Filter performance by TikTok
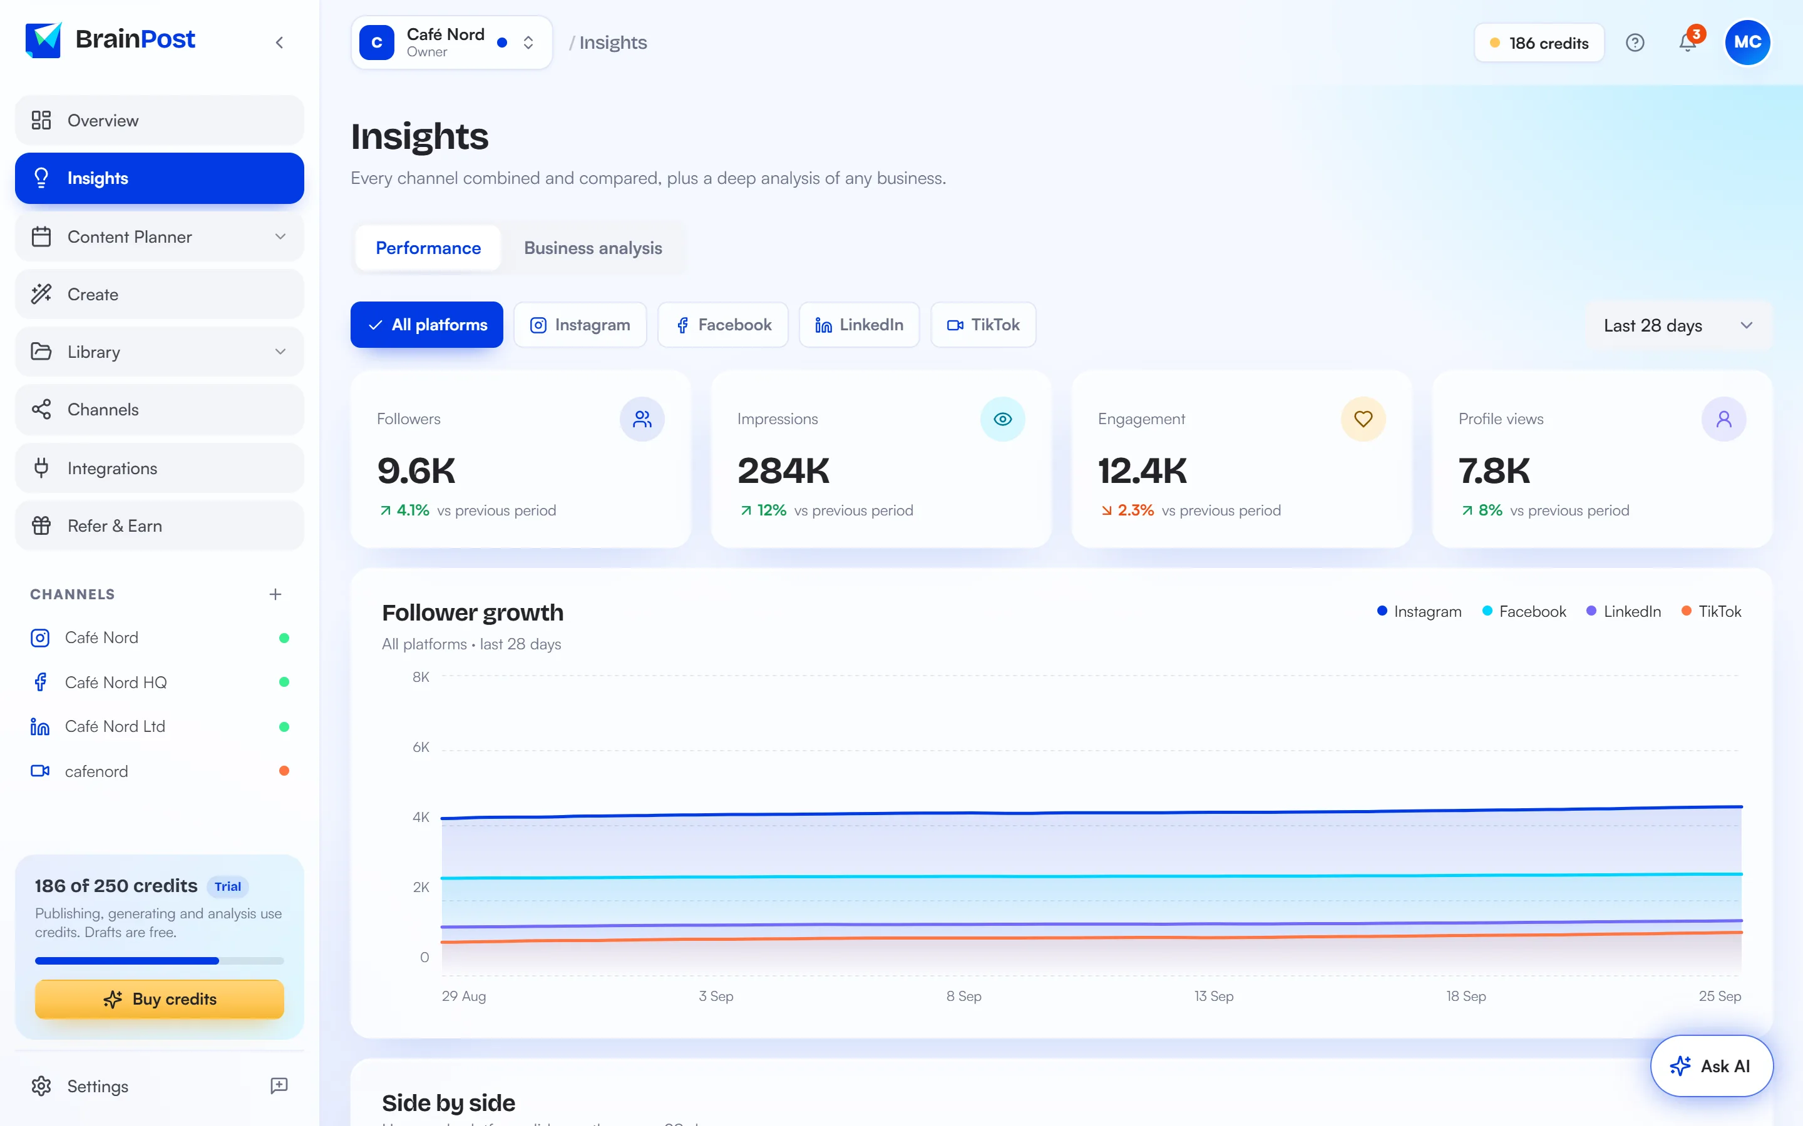The image size is (1803, 1126). 984,325
